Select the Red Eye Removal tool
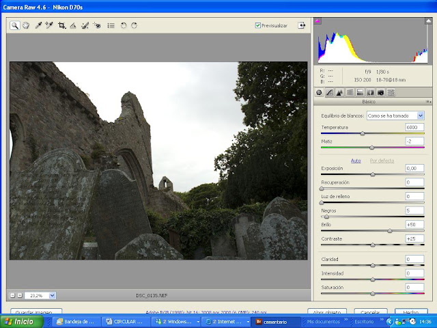 (x=97, y=26)
